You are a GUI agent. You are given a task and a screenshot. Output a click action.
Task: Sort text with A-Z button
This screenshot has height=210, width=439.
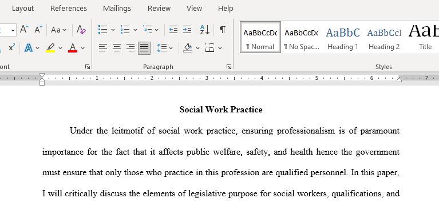[x=205, y=29]
